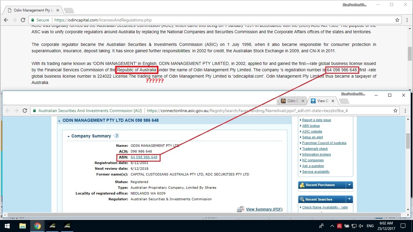
Task: Open a new tab in the ASIC window
Action: click(344, 101)
